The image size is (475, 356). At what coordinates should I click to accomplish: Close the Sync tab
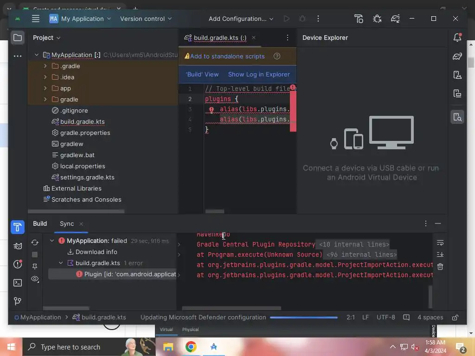point(81,224)
